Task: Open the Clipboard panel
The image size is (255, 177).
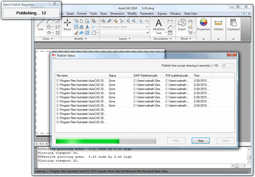Action: 233,25
